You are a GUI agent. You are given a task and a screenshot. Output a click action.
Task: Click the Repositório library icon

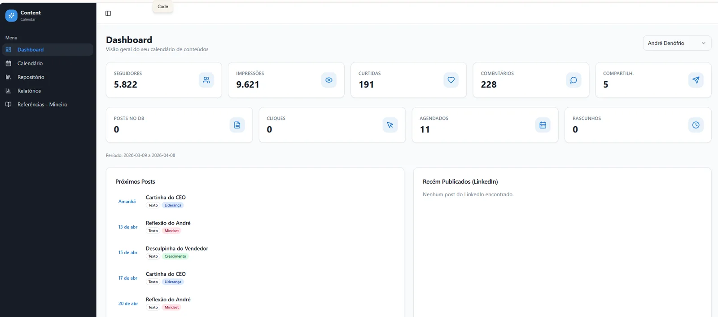[8, 77]
